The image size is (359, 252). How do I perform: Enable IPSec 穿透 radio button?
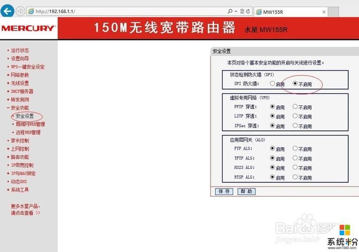point(272,125)
